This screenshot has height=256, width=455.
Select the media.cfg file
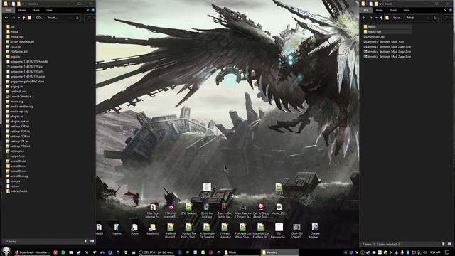[14, 101]
